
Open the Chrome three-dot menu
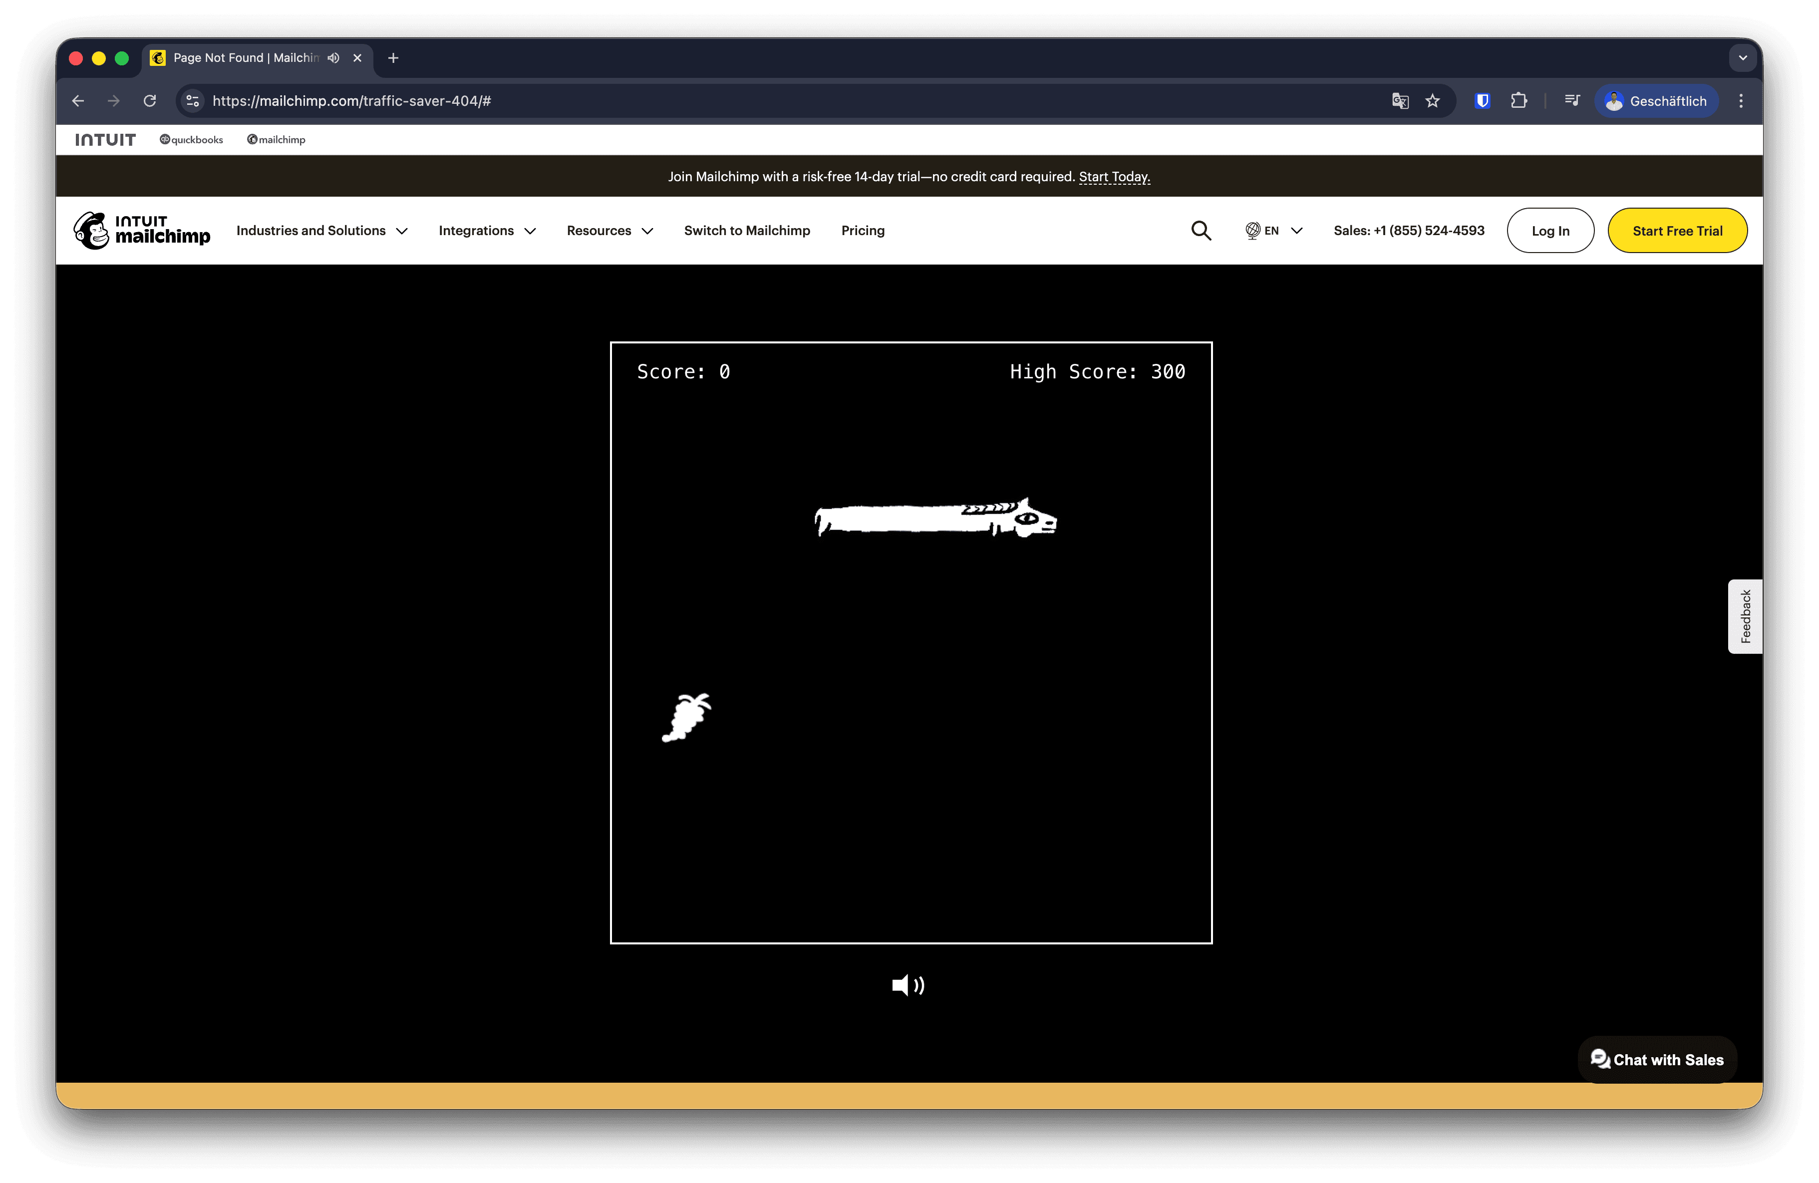click(x=1741, y=101)
